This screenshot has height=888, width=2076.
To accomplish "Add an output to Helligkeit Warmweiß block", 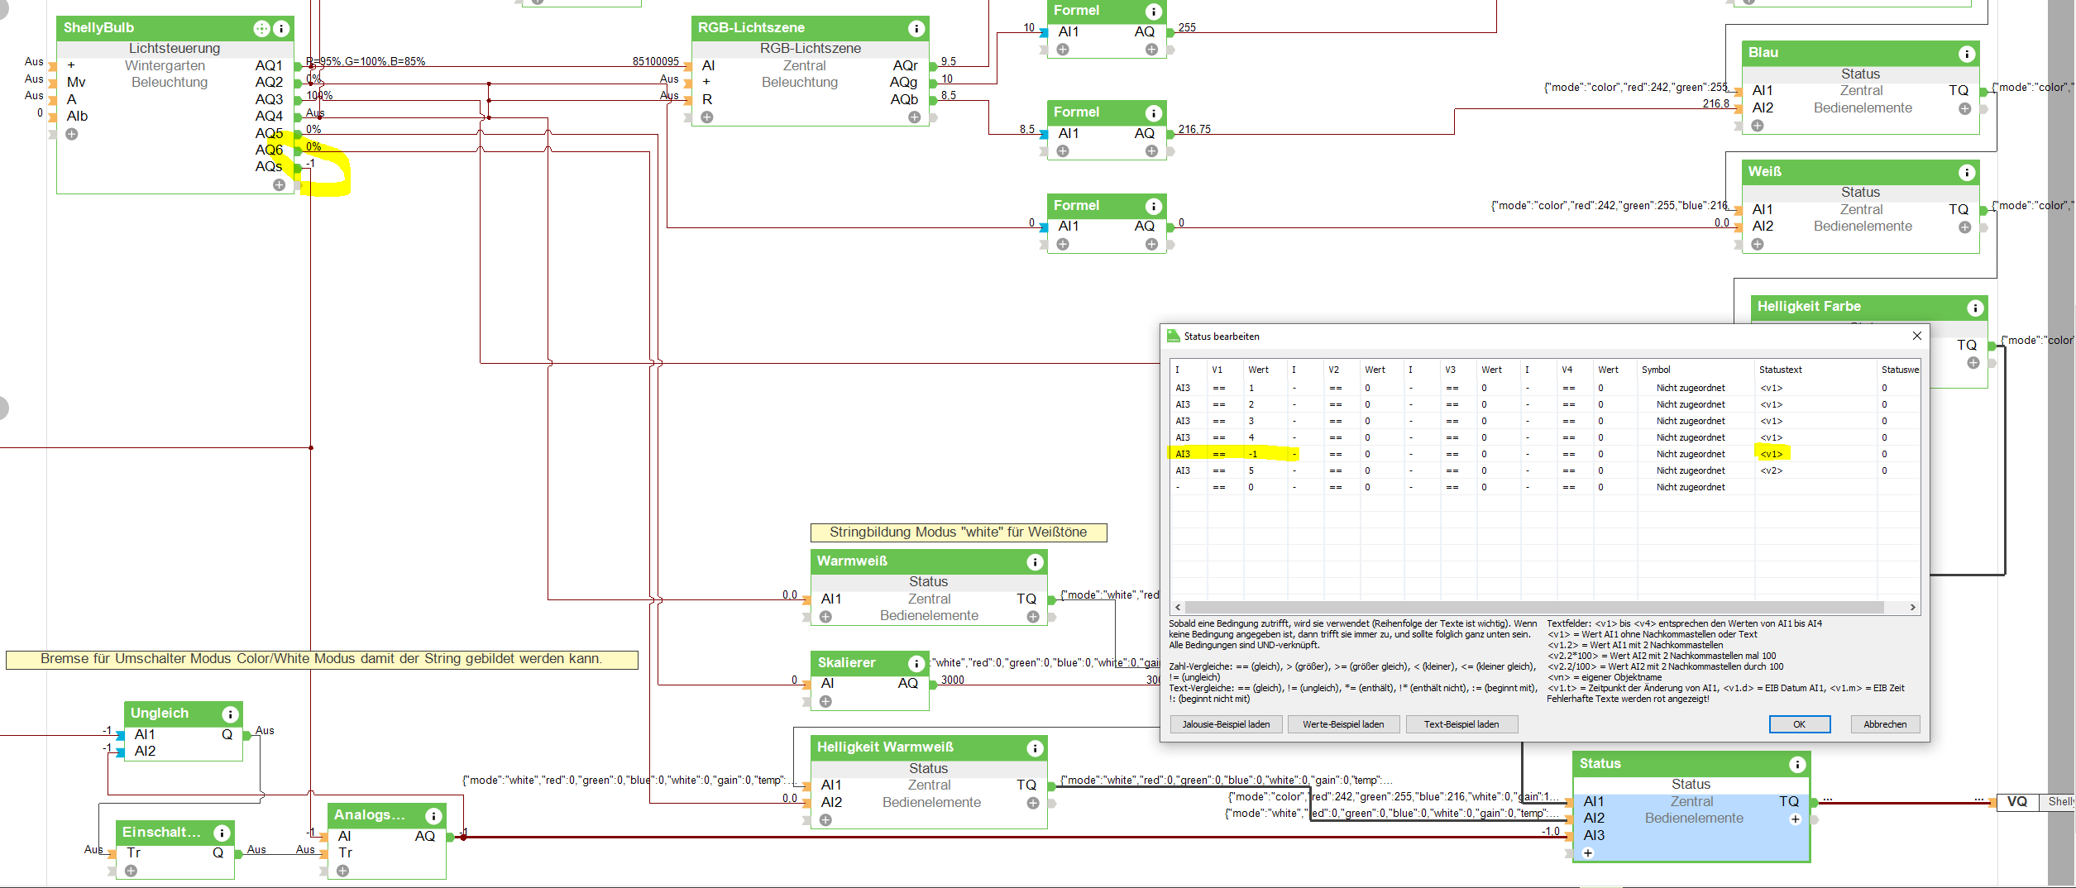I will (1032, 803).
